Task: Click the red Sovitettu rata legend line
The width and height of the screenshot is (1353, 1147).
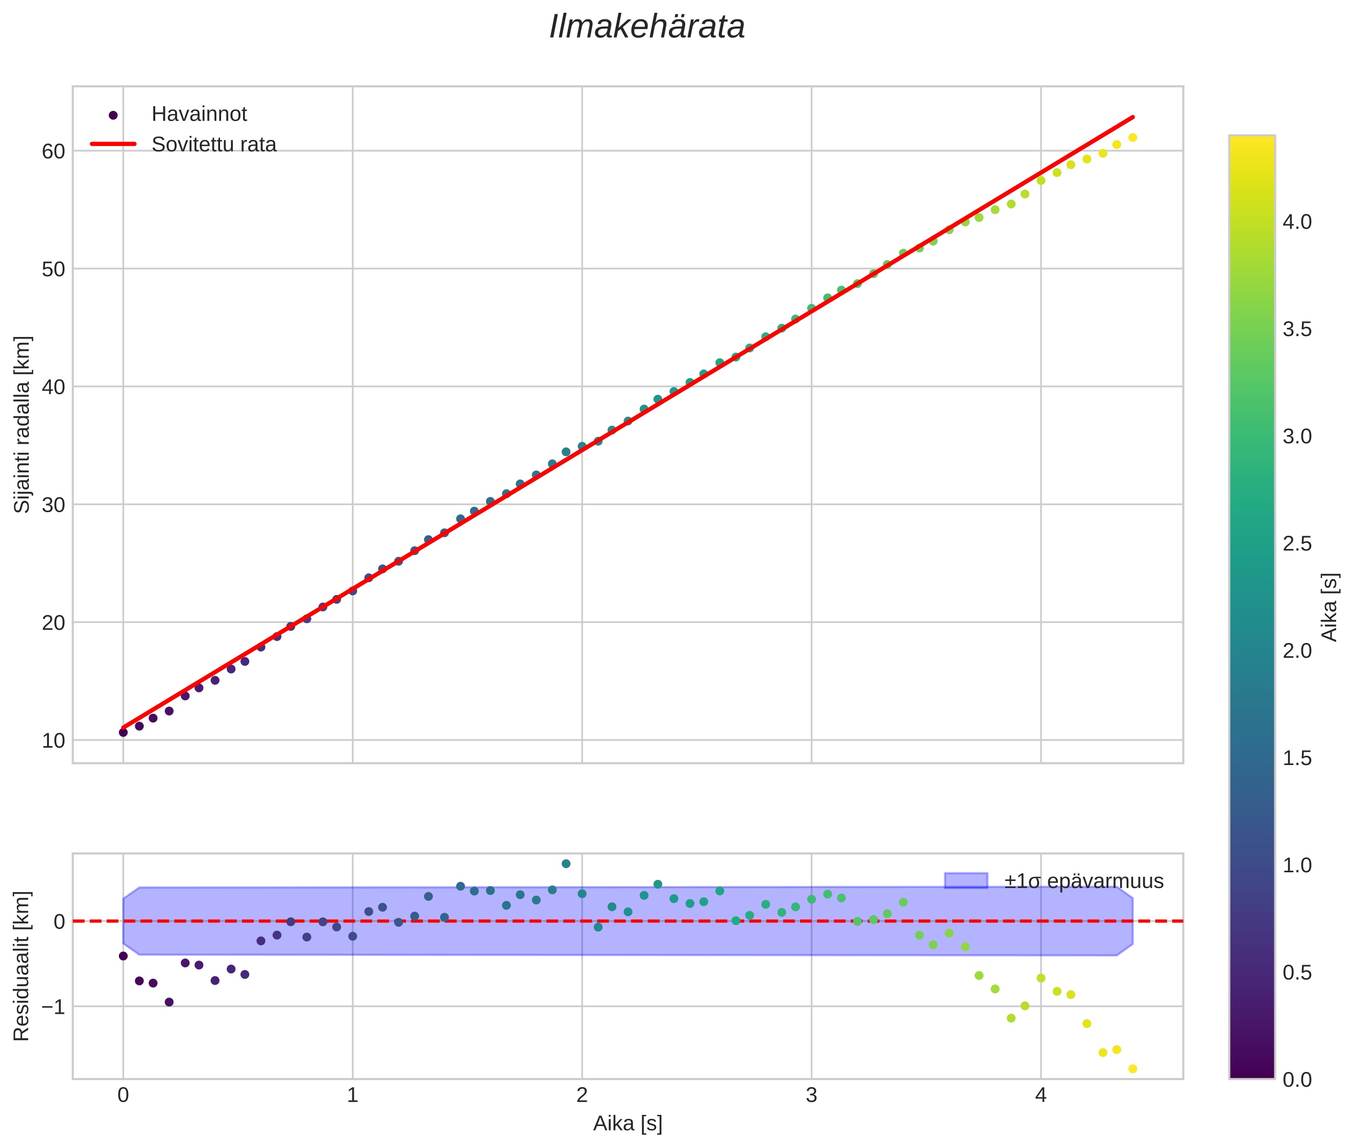Action: (x=113, y=145)
